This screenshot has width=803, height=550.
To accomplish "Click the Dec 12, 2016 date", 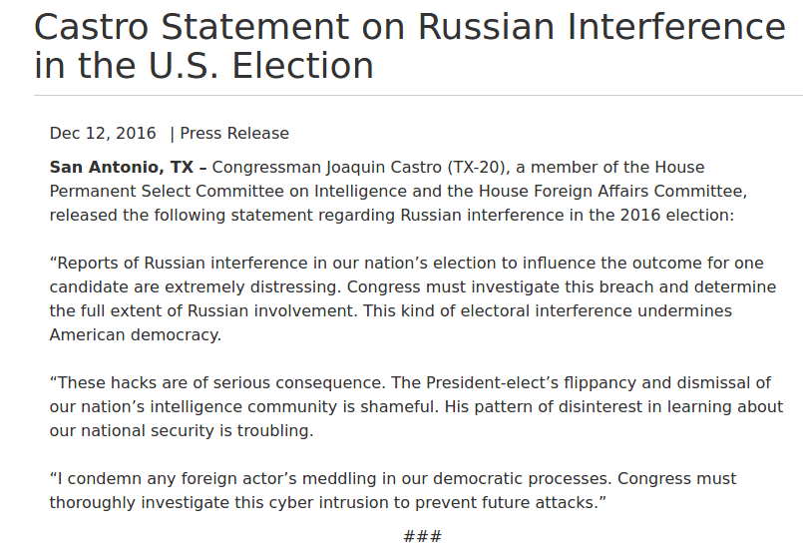I will [103, 134].
